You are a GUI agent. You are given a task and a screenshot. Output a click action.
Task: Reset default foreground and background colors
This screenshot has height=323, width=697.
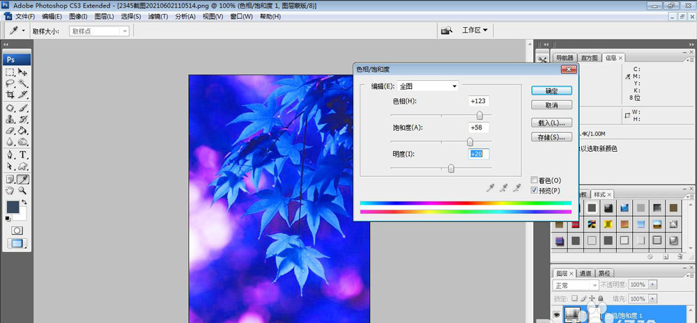coord(8,219)
